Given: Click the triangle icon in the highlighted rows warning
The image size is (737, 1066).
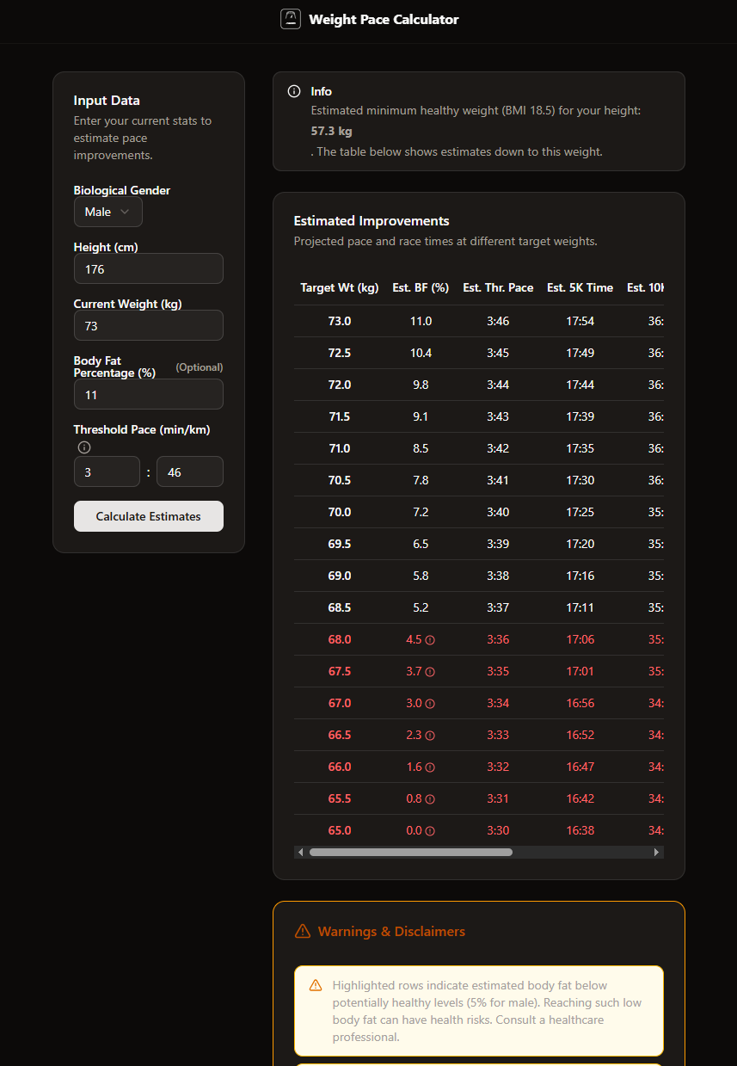Looking at the screenshot, I should [x=316, y=985].
